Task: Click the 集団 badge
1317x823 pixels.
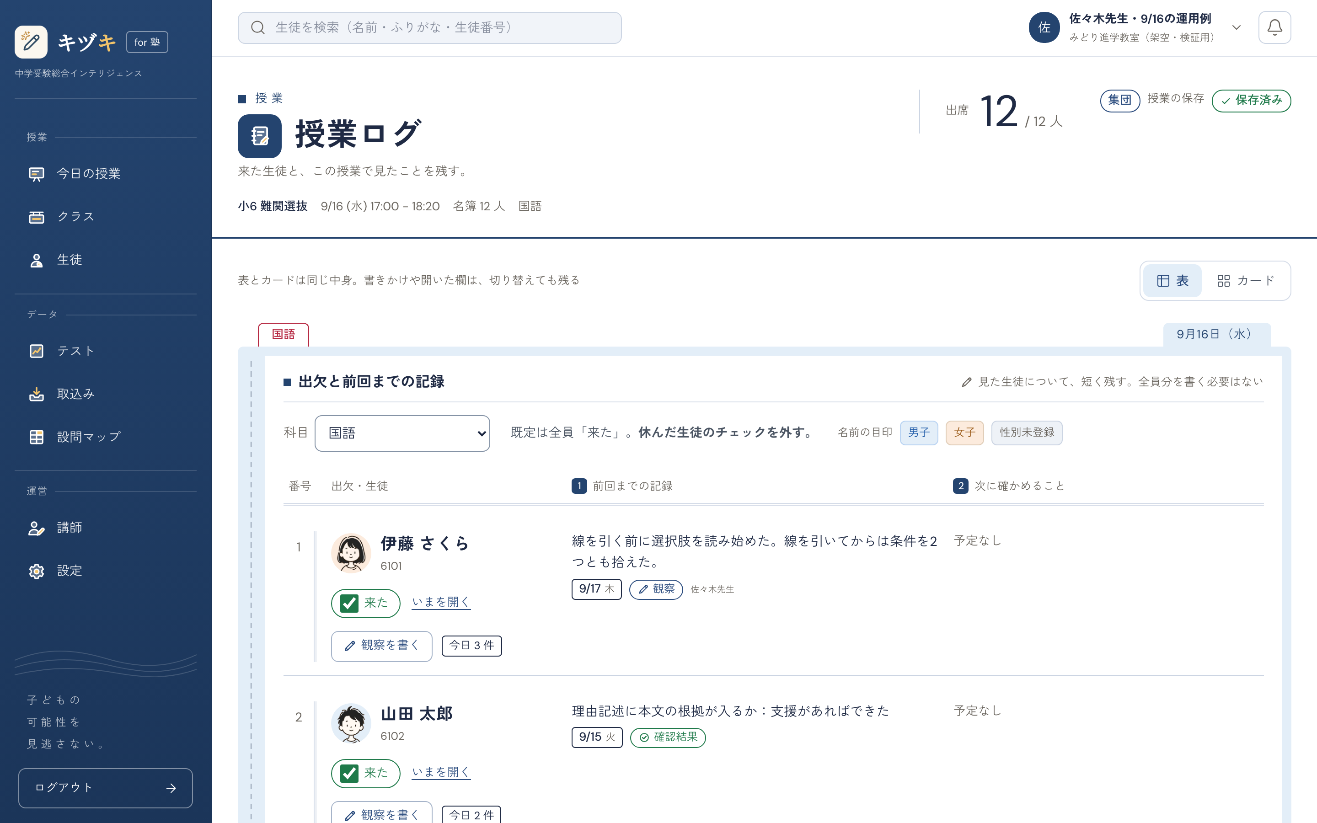Action: click(1120, 101)
